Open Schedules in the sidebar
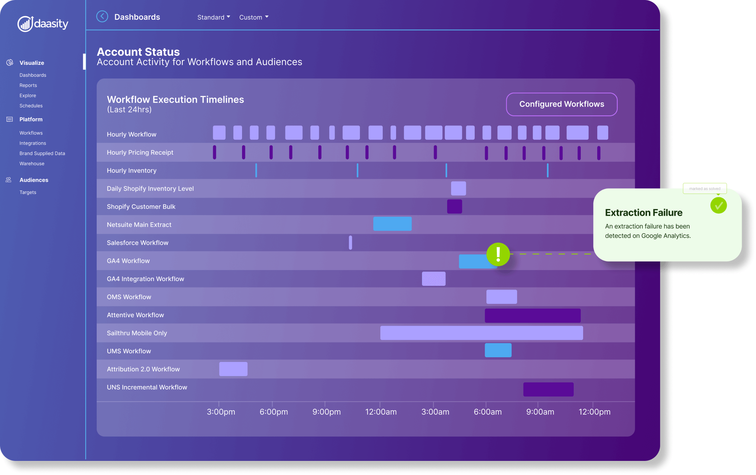Viewport: 756px width, 475px height. 31,106
